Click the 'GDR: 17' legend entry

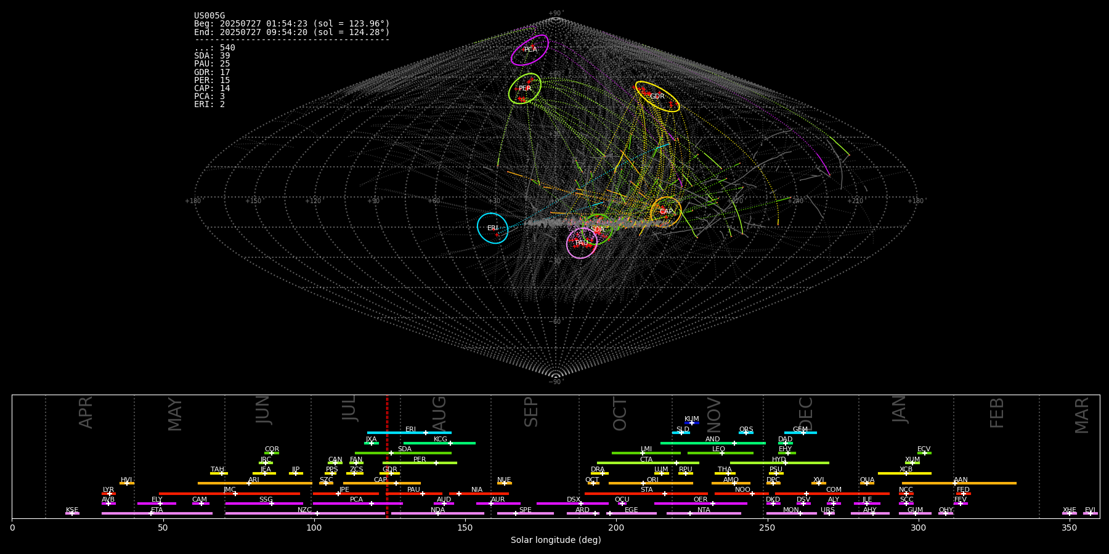tap(212, 73)
